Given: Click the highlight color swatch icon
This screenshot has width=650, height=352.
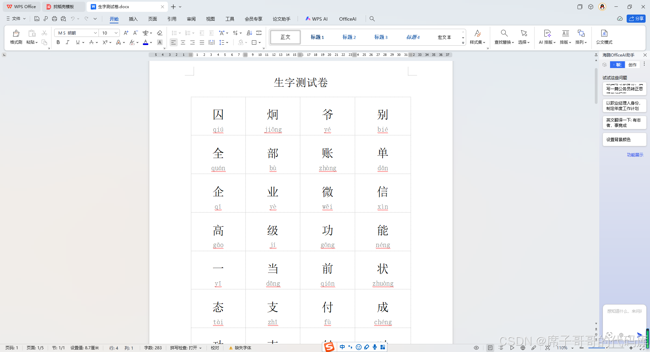Looking at the screenshot, I should (x=132, y=42).
